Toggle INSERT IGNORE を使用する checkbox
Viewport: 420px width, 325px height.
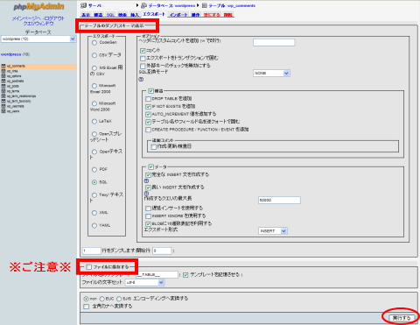tap(148, 216)
